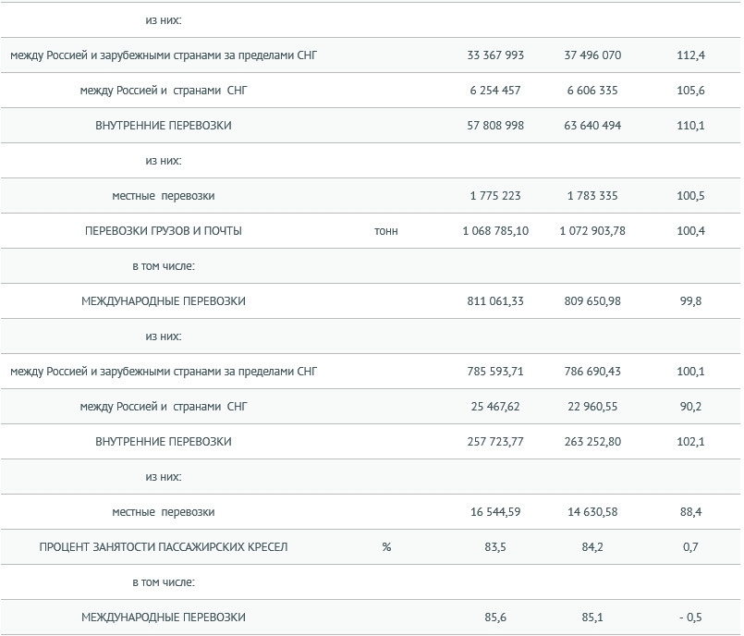Click the value 33 367 993
This screenshot has width=744, height=636.
pyautogui.click(x=495, y=55)
